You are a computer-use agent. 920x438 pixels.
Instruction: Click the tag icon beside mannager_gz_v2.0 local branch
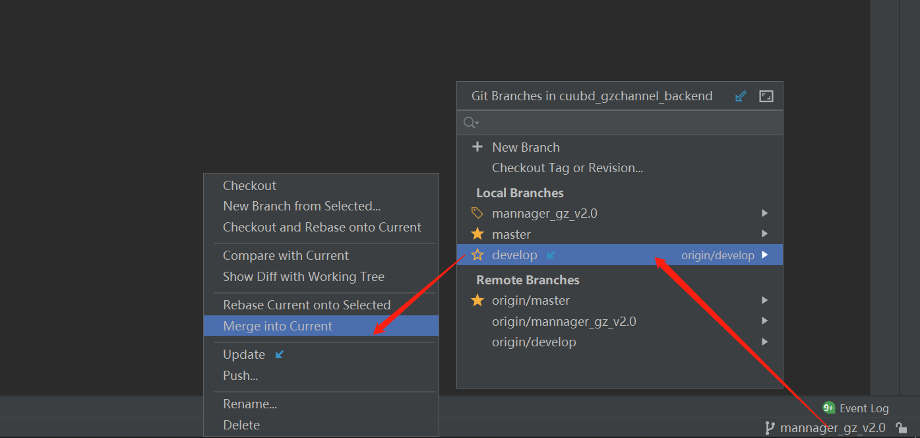[477, 213]
